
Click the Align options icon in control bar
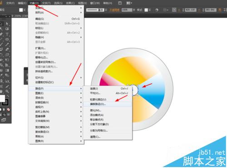[x=166, y=10]
